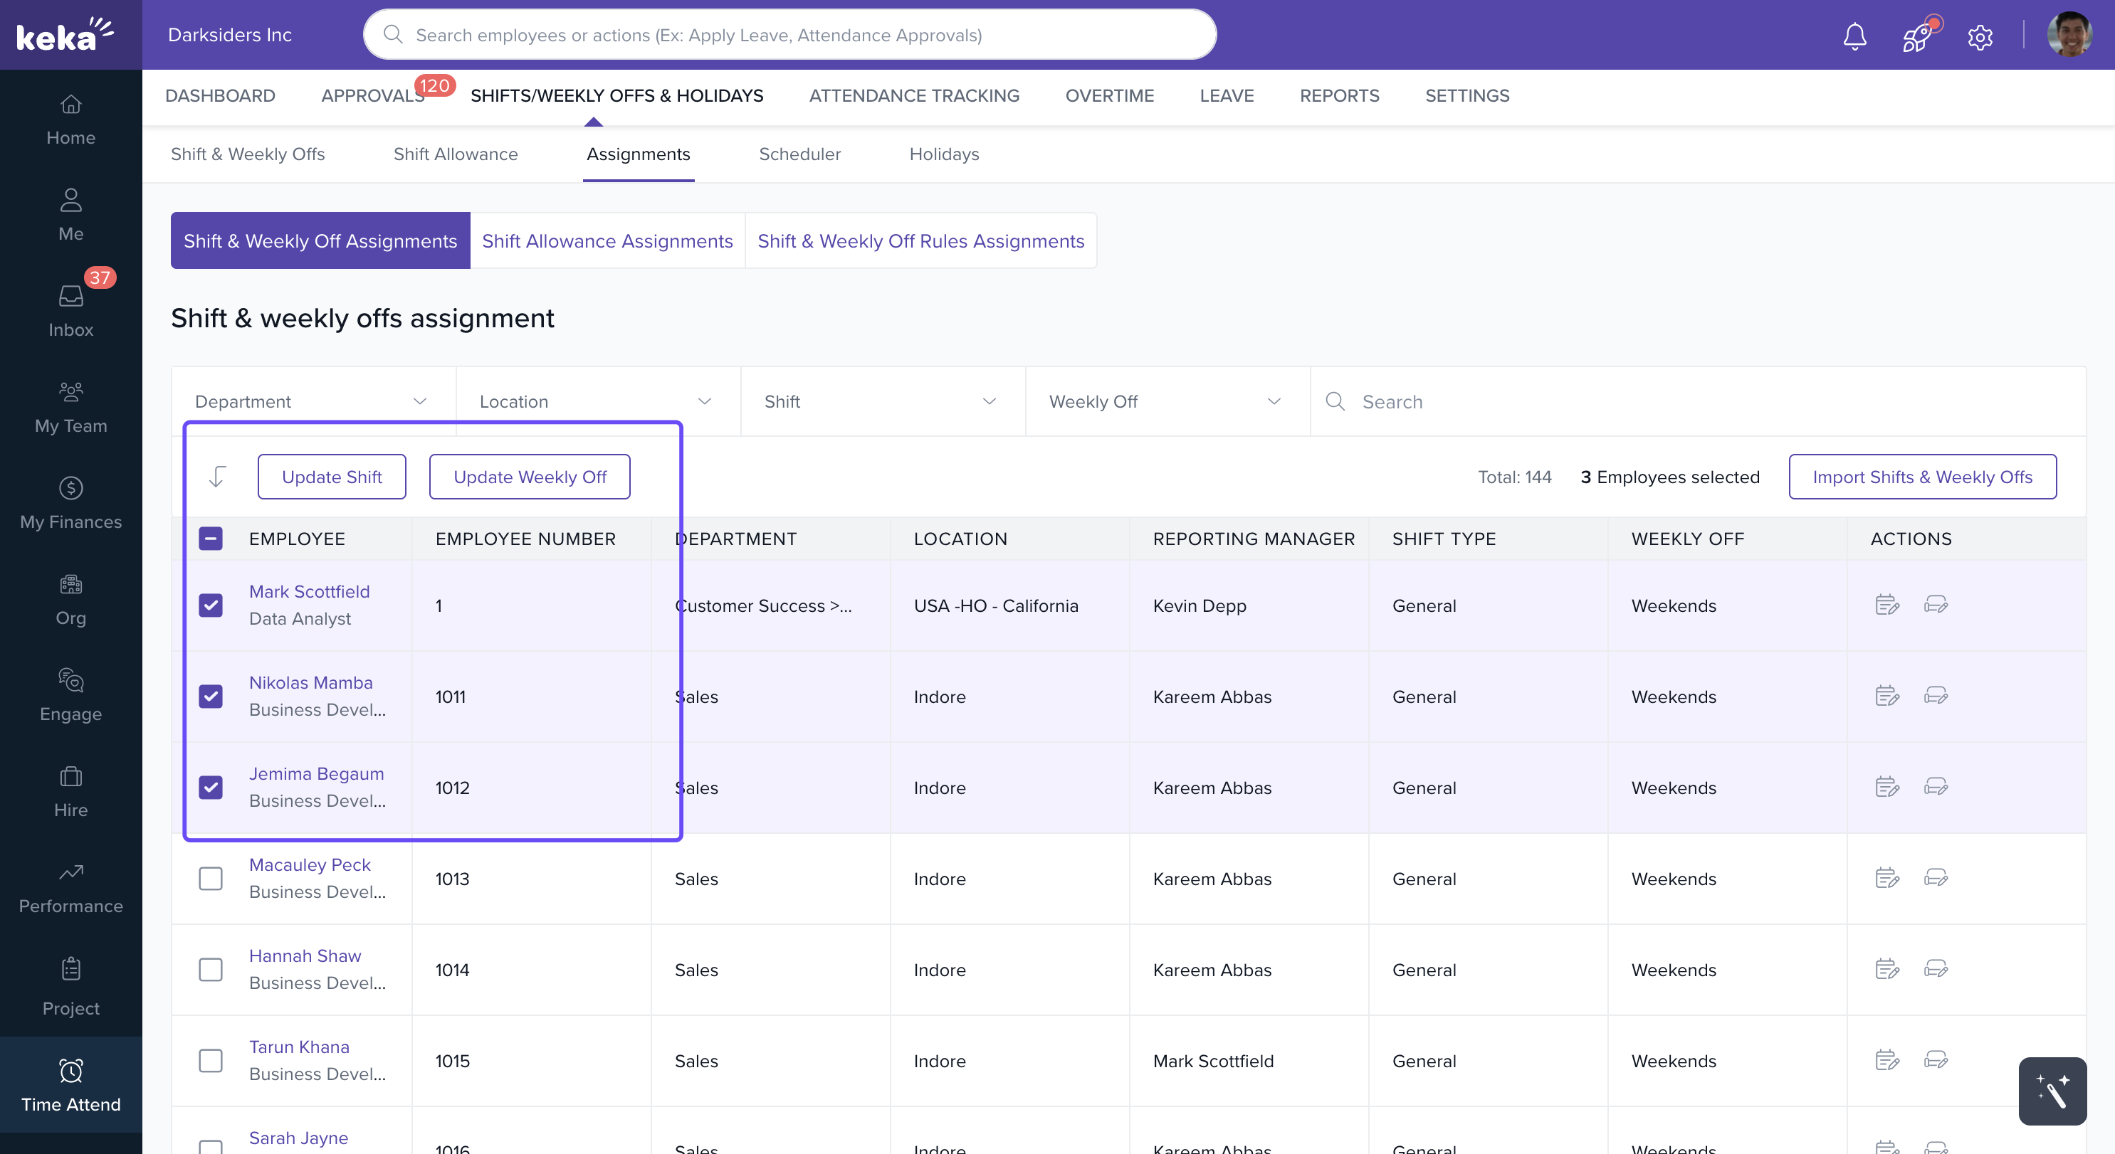Click the rocket icon in header
Viewport: 2115px width, 1154px height.
[x=1917, y=36]
